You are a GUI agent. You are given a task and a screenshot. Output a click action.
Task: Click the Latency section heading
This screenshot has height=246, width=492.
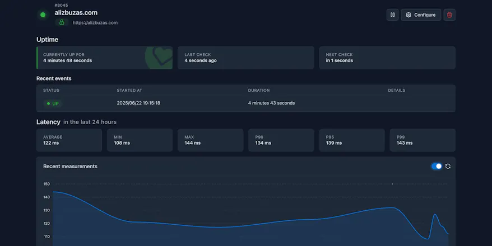[48, 122]
